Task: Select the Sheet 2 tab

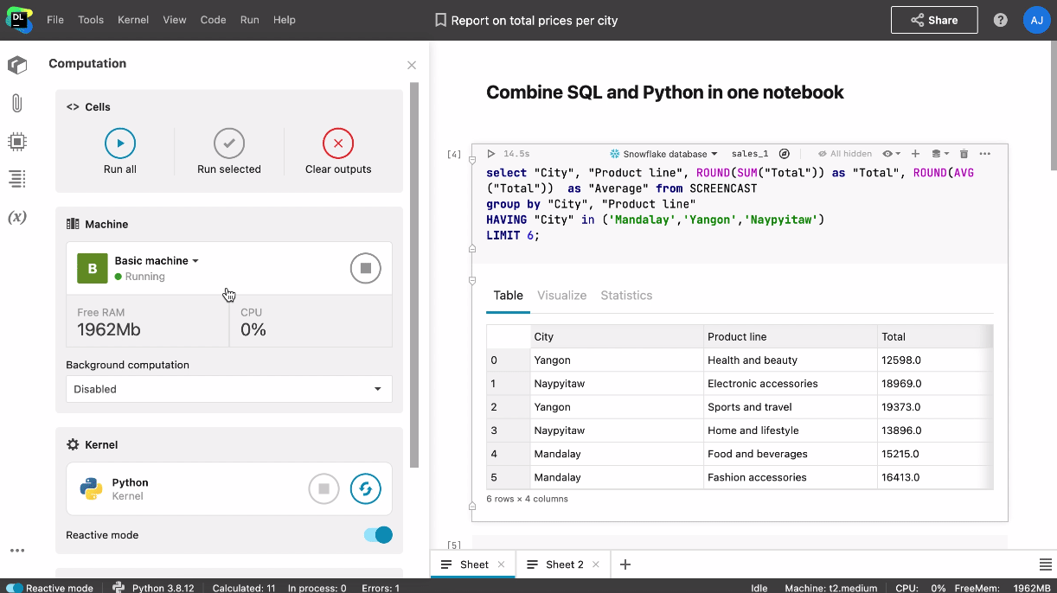Action: pyautogui.click(x=565, y=564)
